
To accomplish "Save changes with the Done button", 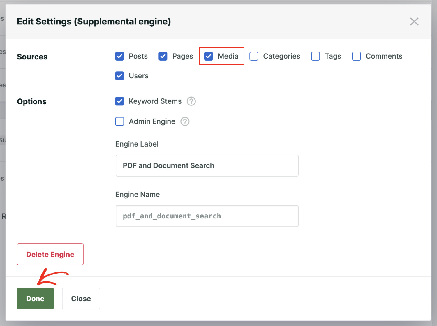I will (x=35, y=298).
